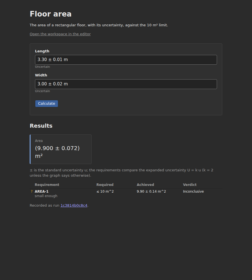Screen dimensions: 252x280
Task: Click the Area result card
Action: coord(60,149)
